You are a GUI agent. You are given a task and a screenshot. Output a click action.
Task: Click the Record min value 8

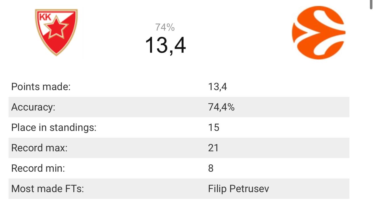[211, 168]
